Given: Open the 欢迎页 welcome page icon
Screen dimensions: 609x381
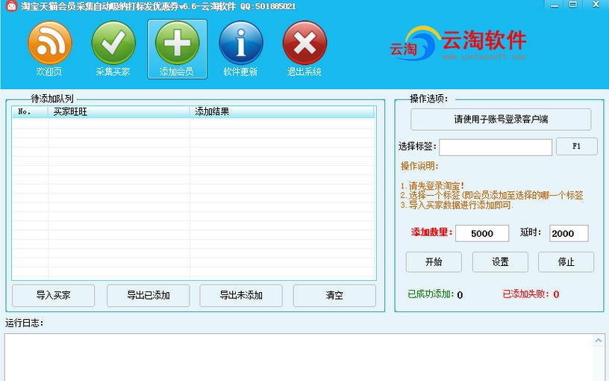Looking at the screenshot, I should tap(50, 43).
